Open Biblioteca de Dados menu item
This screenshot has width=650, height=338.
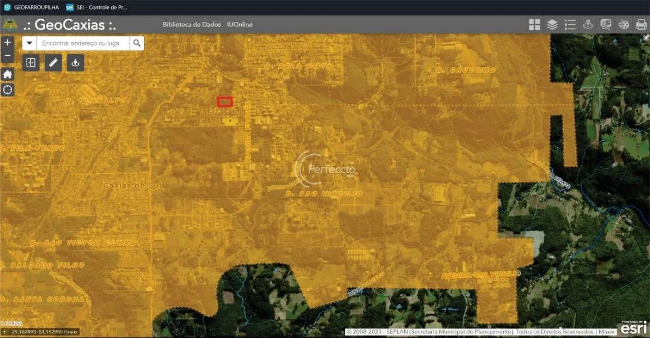[x=191, y=24]
